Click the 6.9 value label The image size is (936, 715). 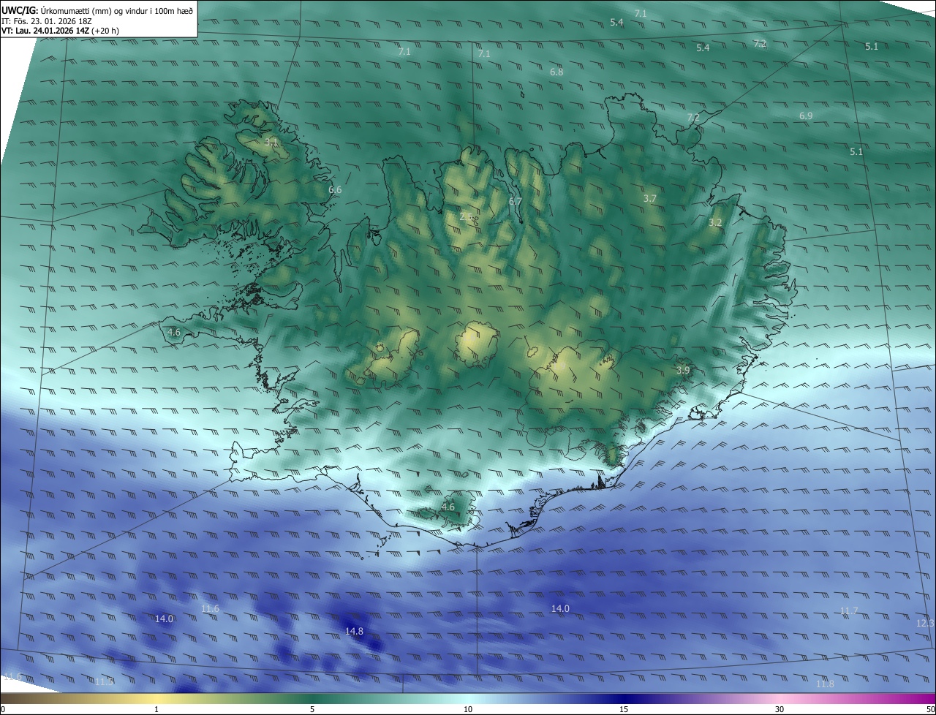pos(806,116)
